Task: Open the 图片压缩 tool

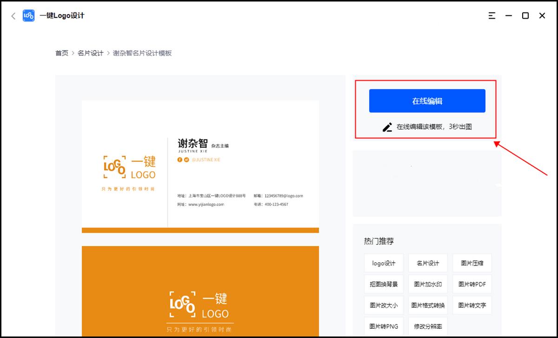Action: (472, 263)
